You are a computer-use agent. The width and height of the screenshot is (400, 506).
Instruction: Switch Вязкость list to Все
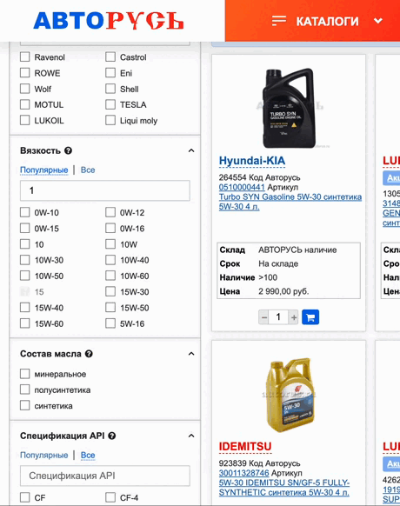[x=88, y=170]
